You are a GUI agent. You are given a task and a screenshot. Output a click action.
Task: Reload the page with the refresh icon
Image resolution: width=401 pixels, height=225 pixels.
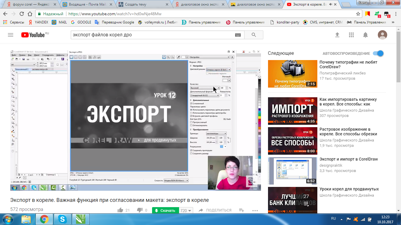coord(21,14)
